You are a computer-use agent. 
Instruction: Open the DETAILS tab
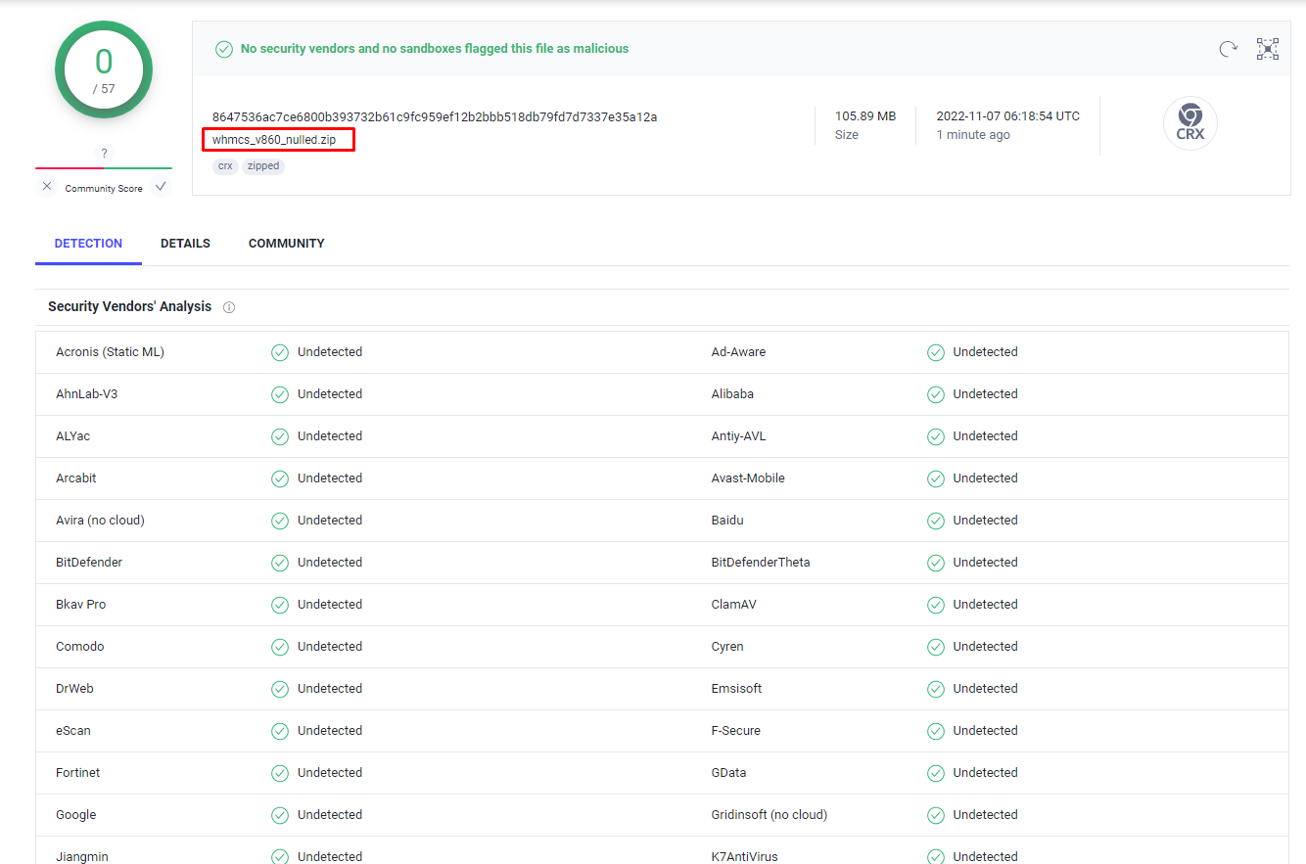point(185,244)
